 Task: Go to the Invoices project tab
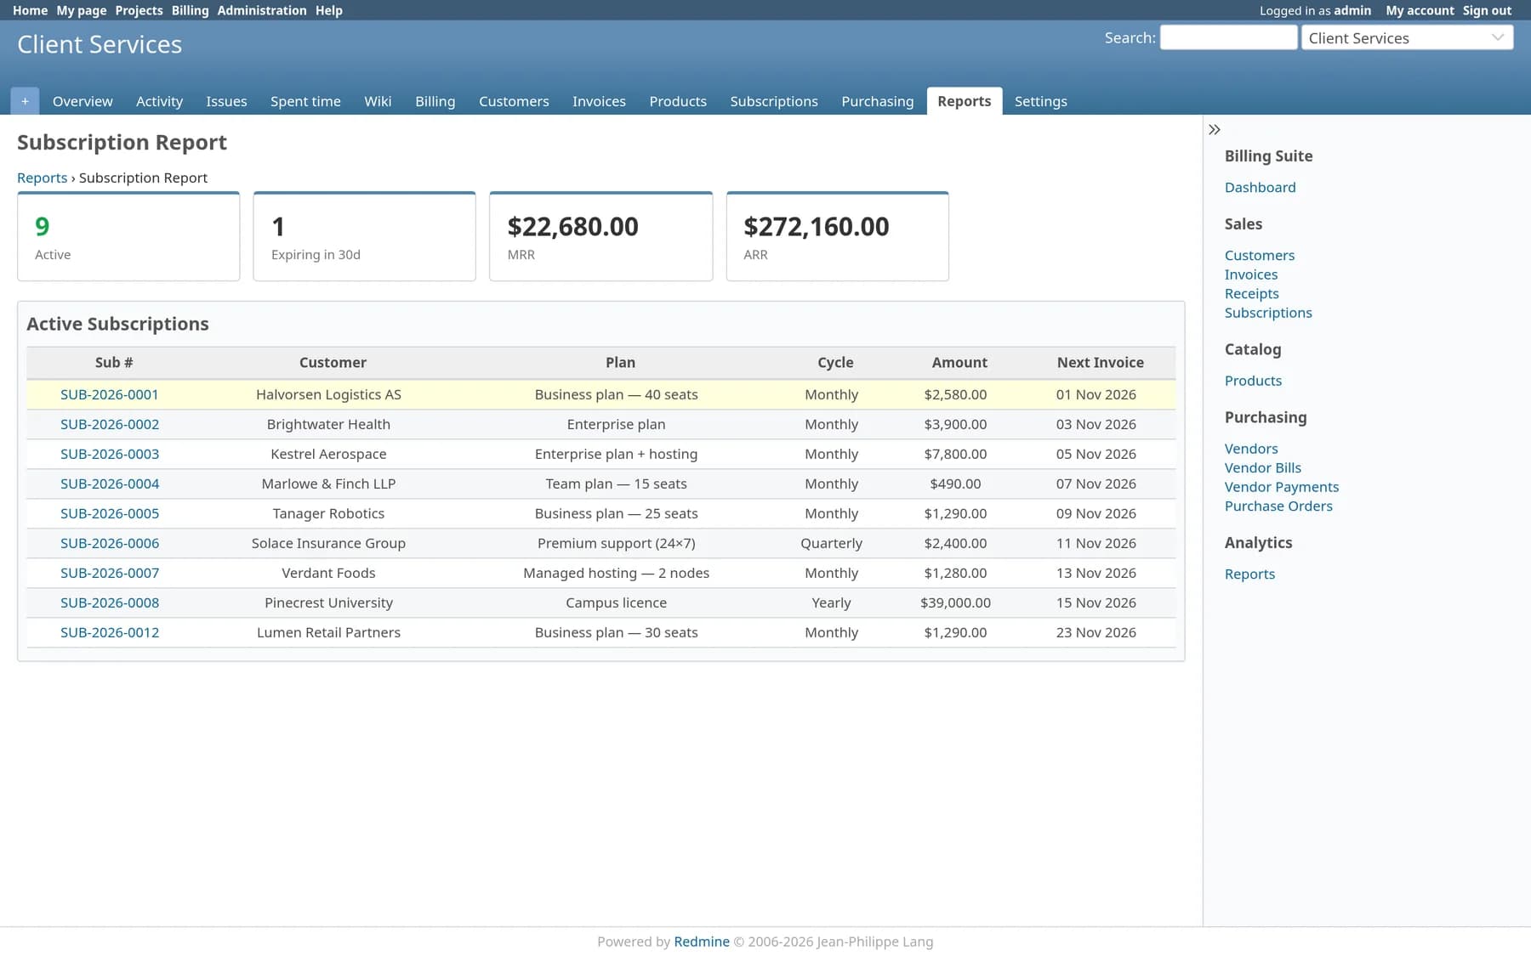[599, 101]
